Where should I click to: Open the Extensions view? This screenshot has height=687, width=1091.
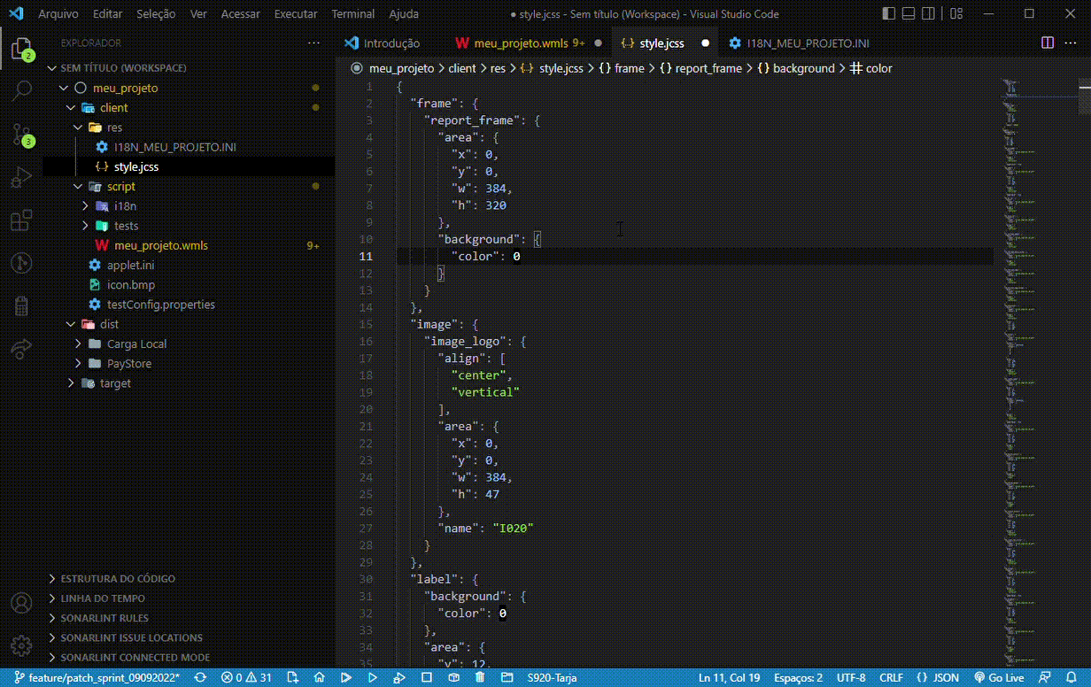tap(21, 220)
